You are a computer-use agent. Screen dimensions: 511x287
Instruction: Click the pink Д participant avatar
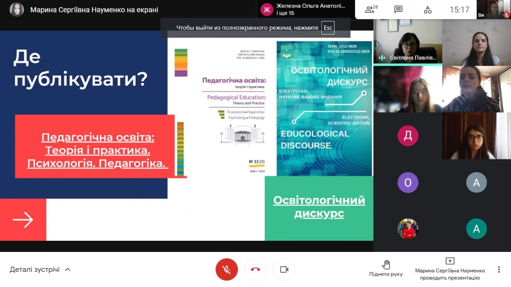click(408, 136)
